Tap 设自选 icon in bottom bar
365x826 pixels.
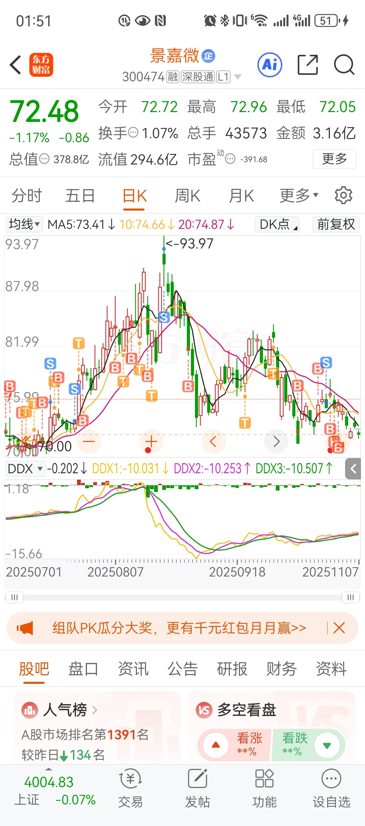[x=331, y=779]
